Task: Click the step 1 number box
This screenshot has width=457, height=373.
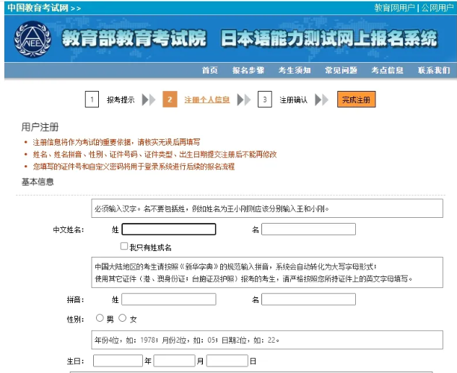Action: (91, 100)
